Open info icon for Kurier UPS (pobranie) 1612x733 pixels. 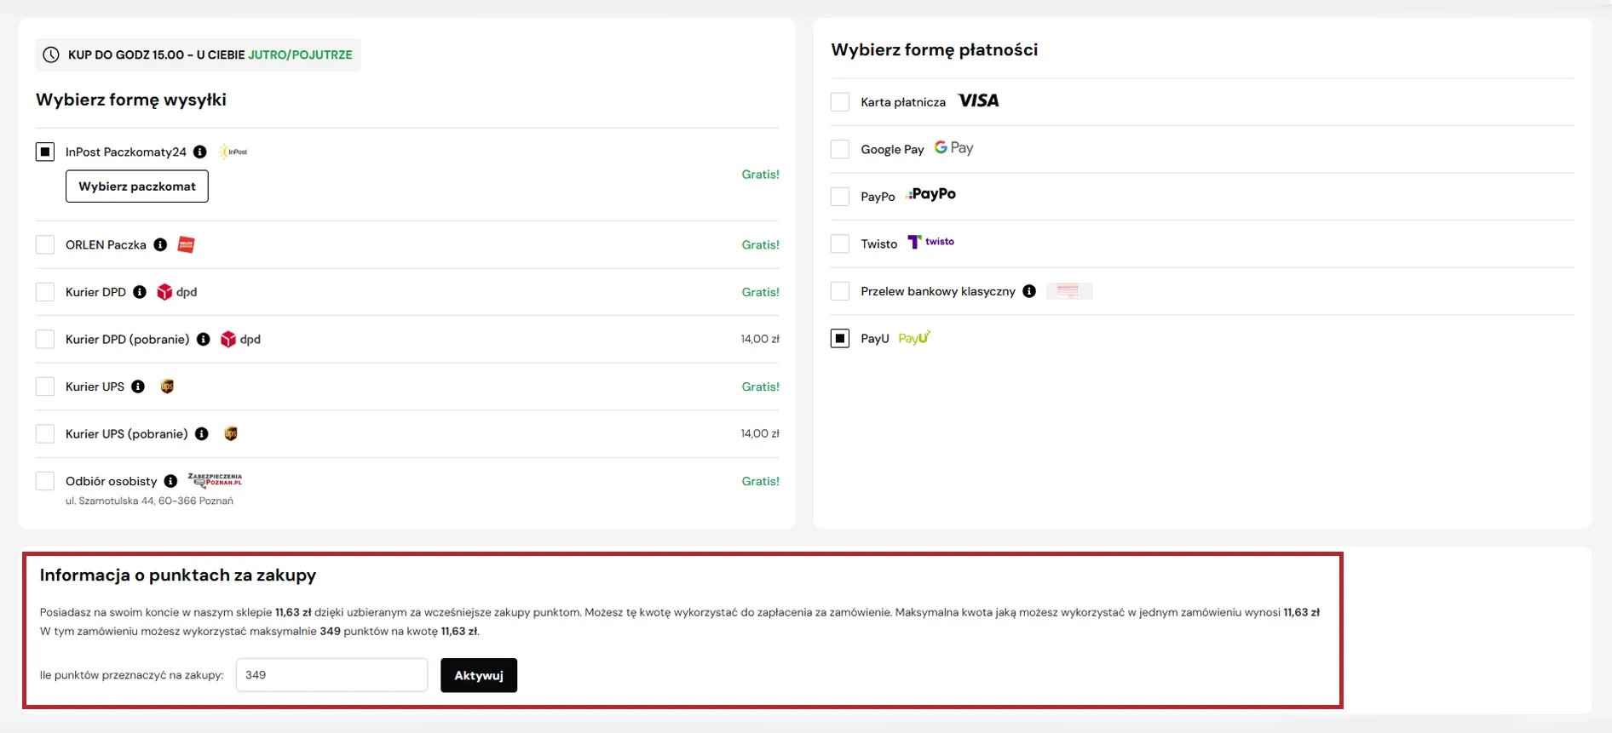tap(202, 433)
